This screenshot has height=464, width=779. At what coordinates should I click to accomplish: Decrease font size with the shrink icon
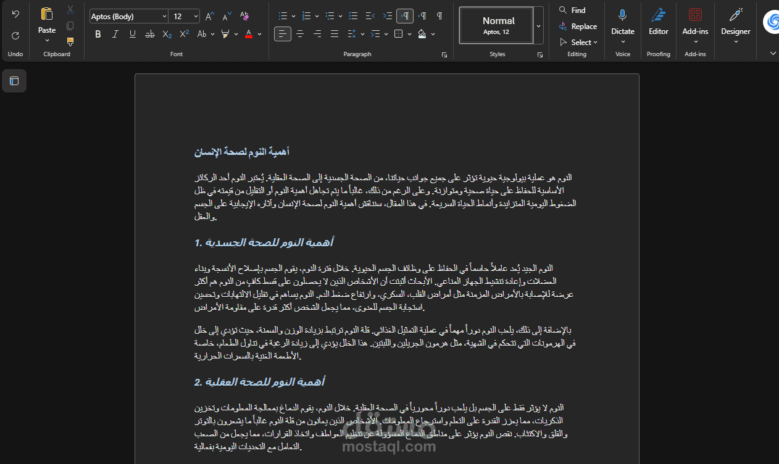227,16
